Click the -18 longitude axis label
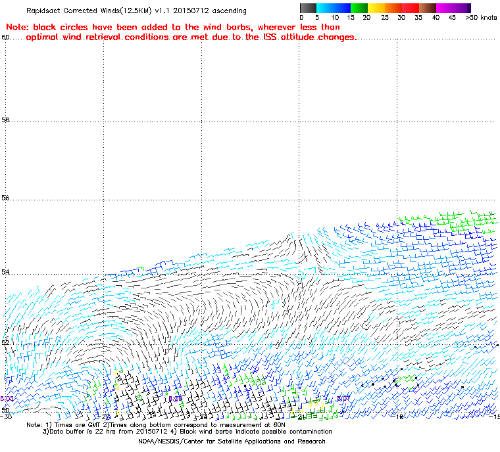500x452 pixels. point(397,417)
